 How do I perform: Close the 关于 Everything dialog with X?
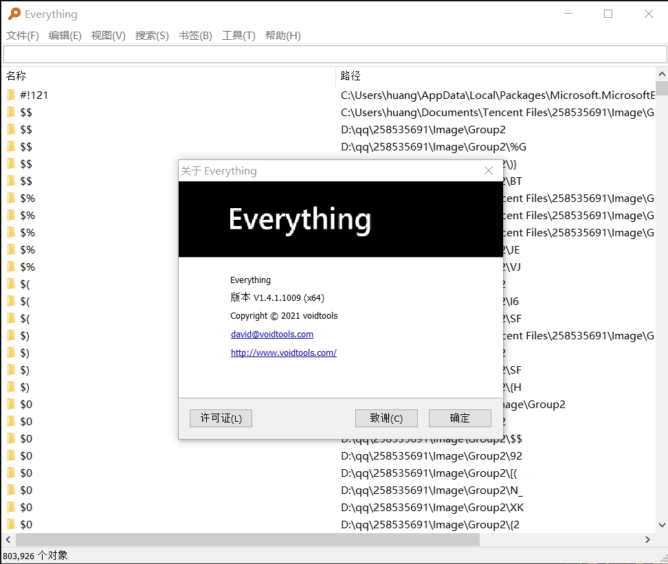[x=489, y=170]
